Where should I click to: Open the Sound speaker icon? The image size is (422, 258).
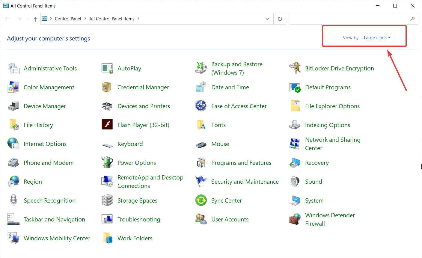295,182
